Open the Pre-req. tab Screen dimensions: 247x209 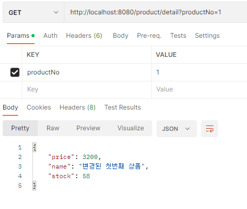pyautogui.click(x=149, y=36)
